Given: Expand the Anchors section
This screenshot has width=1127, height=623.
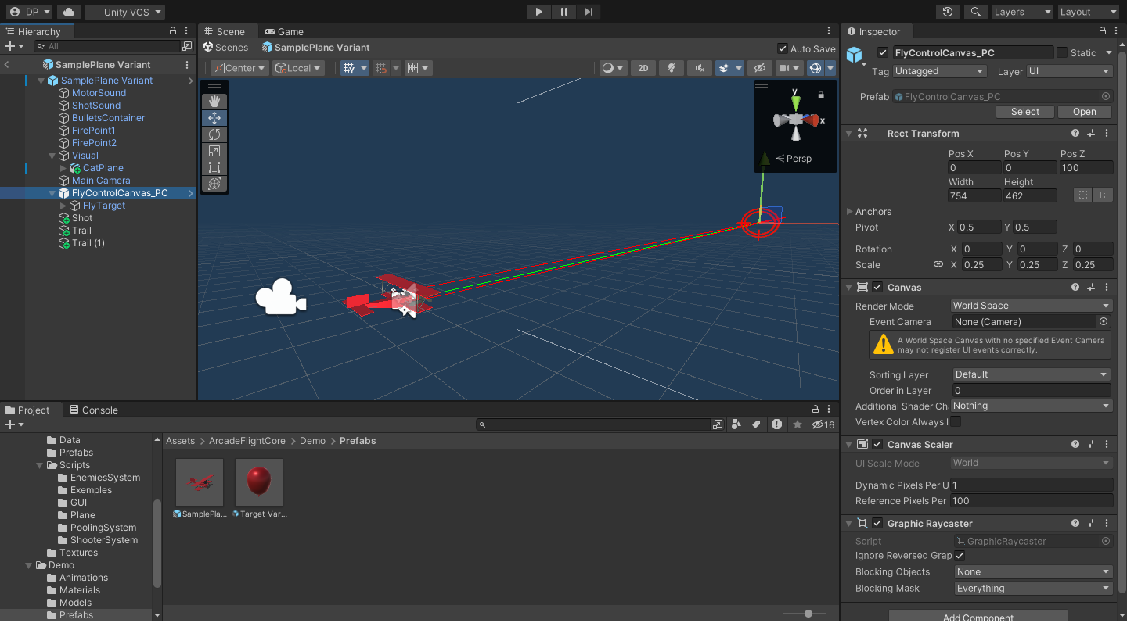Looking at the screenshot, I should pyautogui.click(x=850, y=212).
